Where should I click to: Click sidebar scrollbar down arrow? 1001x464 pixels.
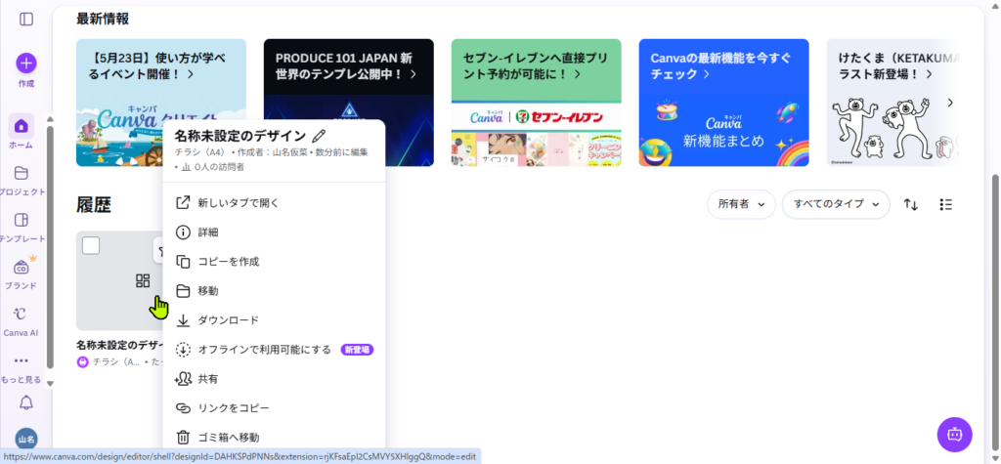51,384
